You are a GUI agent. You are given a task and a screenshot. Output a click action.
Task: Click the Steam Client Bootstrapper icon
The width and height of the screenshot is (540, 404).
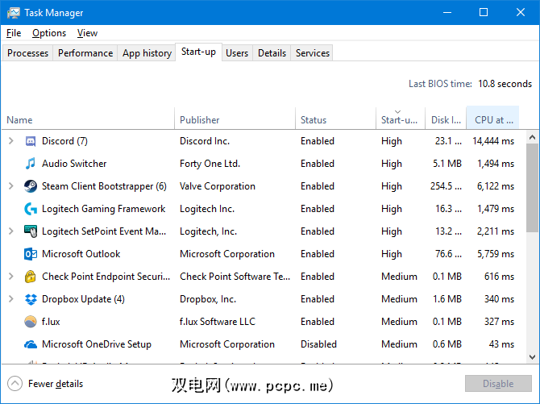click(x=31, y=186)
